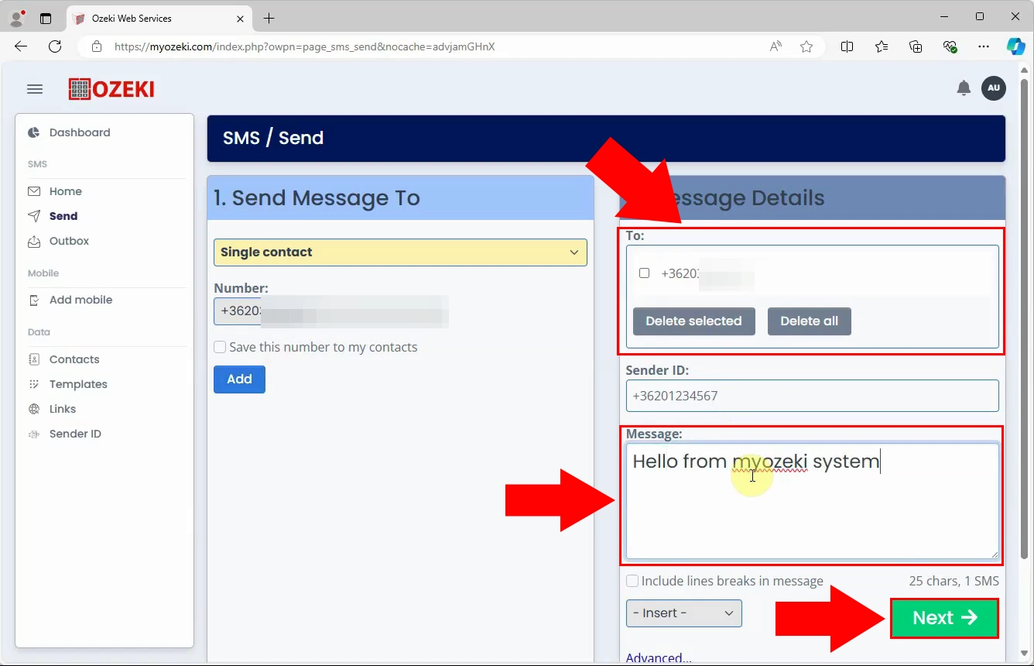The height and width of the screenshot is (666, 1034).
Task: View site information lock icon
Action: pyautogui.click(x=97, y=46)
